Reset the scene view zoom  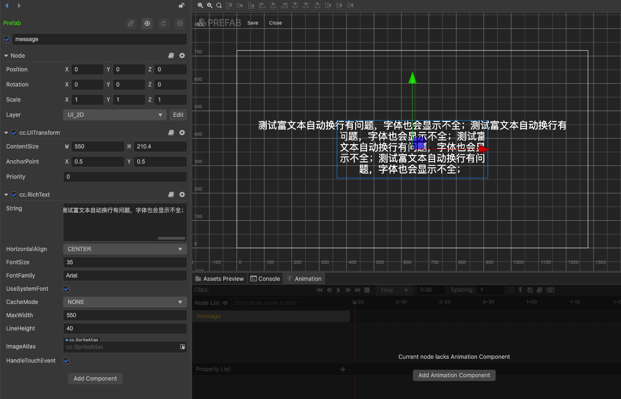pos(219,6)
